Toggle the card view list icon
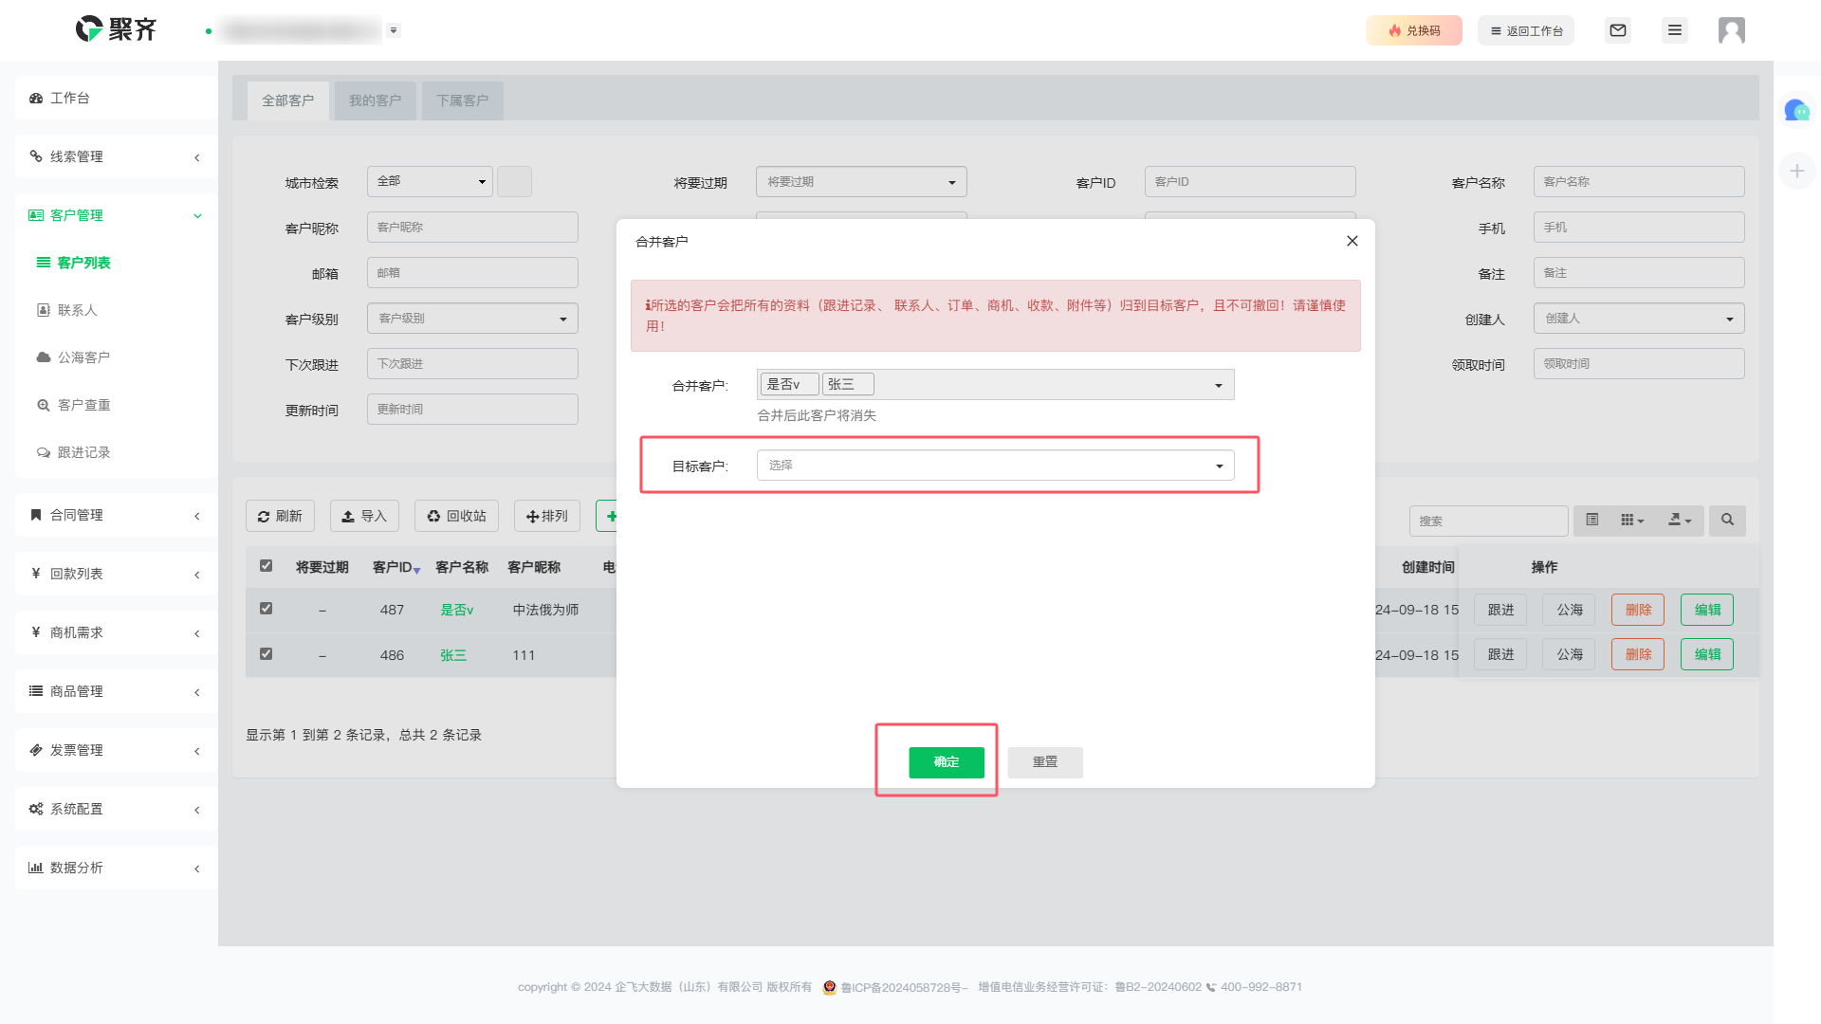This screenshot has width=1821, height=1024. click(1592, 520)
